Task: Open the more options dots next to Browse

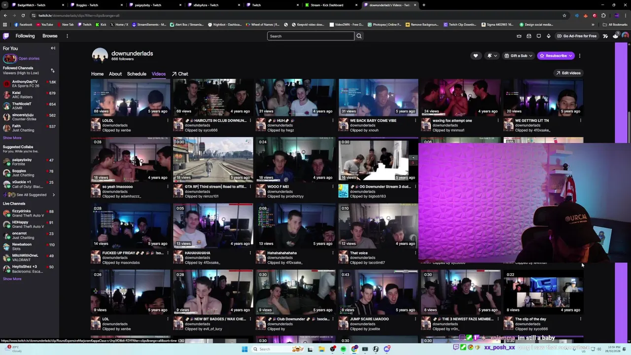Action: 67,36
